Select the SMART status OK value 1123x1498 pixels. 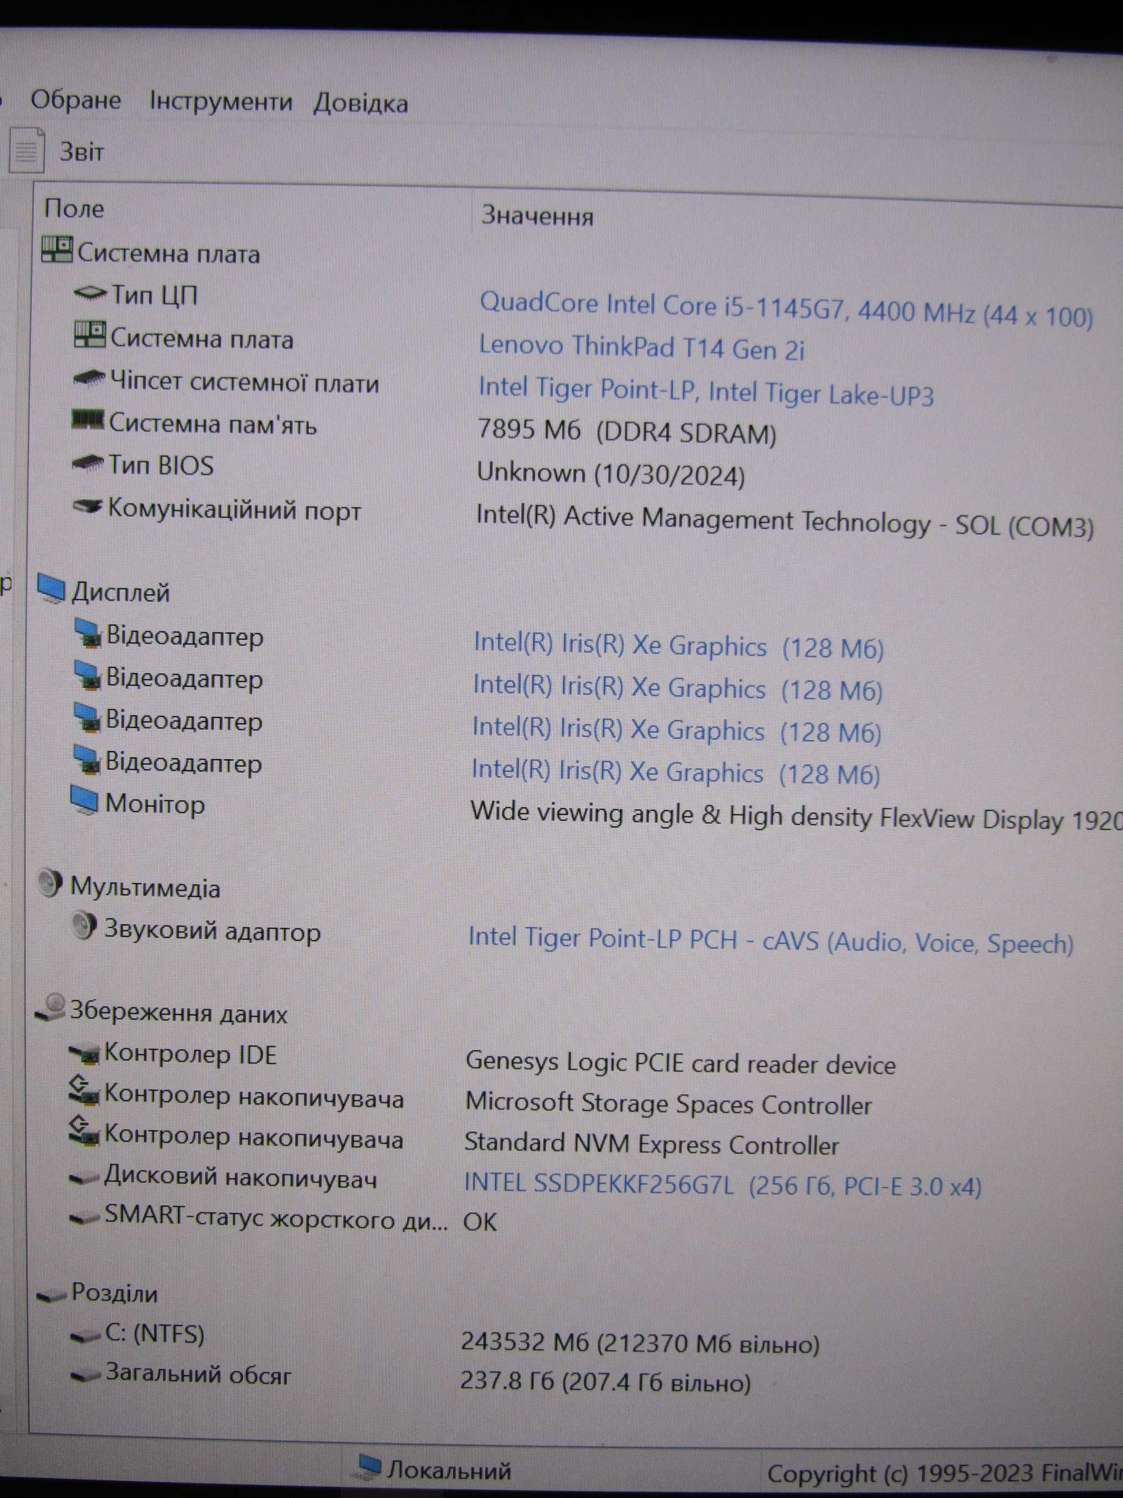pyautogui.click(x=480, y=1222)
